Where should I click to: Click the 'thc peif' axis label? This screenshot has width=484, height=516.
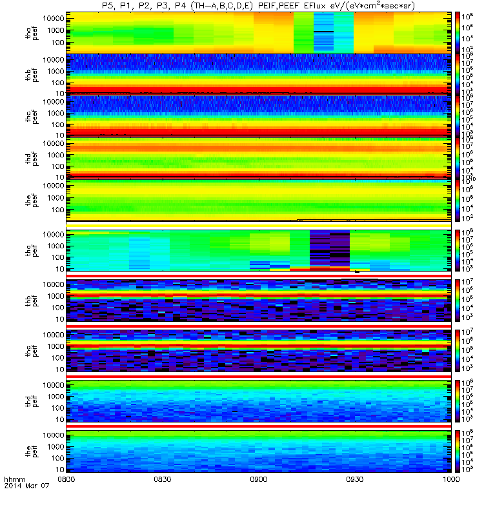coord(32,351)
